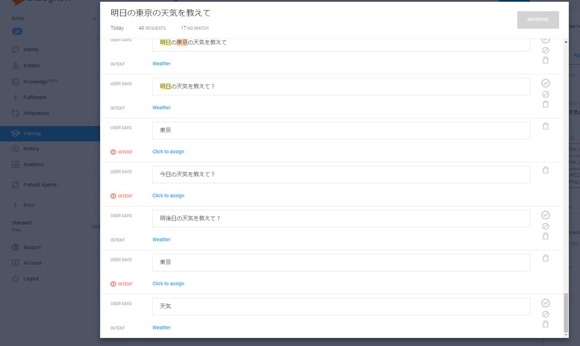The height and width of the screenshot is (346, 580).
Task: Open History page link
Action: (31, 149)
